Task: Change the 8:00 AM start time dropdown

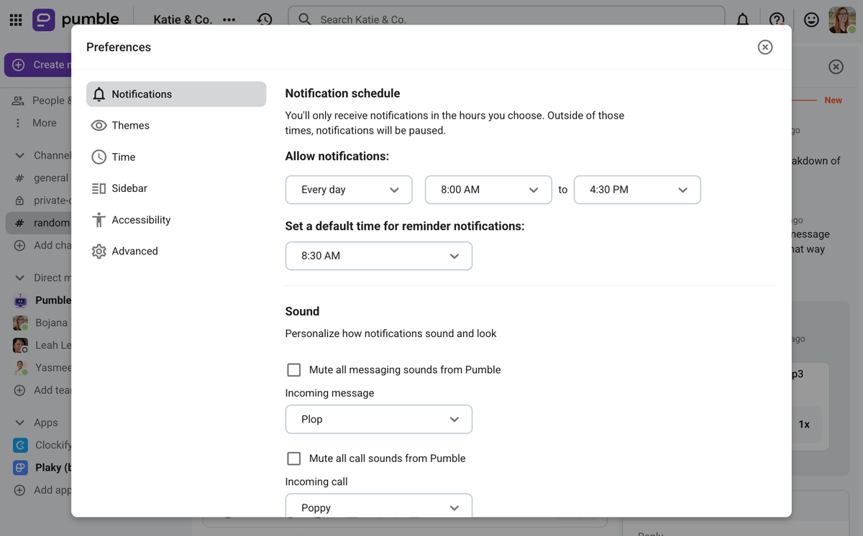Action: 488,190
